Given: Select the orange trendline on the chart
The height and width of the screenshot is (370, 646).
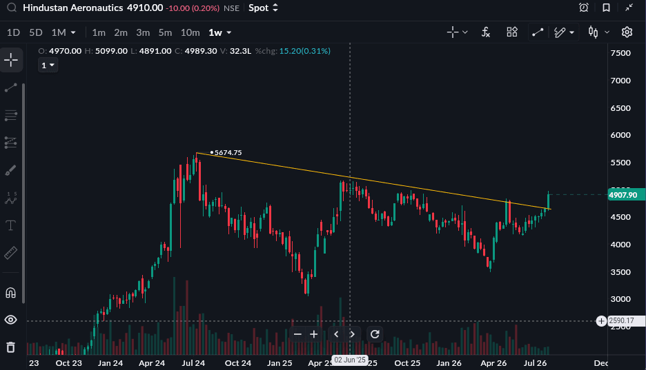Looking at the screenshot, I should (x=373, y=181).
